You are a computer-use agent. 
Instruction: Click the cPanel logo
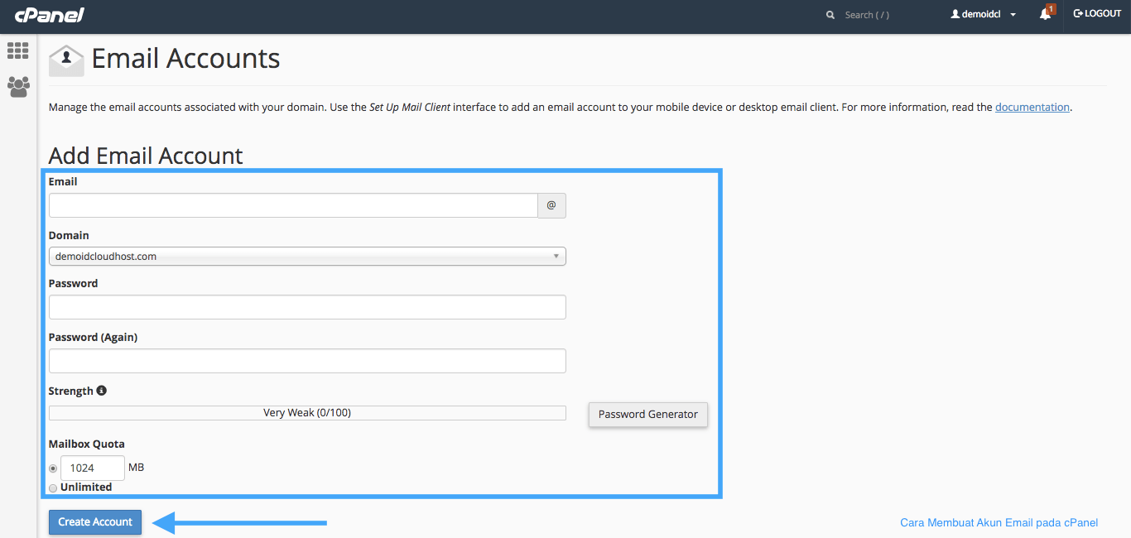[x=49, y=14]
